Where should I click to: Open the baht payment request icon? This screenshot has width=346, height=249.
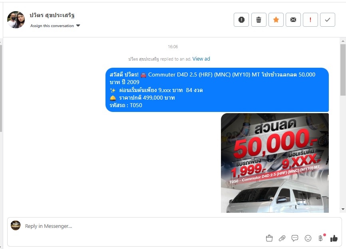[321, 238]
